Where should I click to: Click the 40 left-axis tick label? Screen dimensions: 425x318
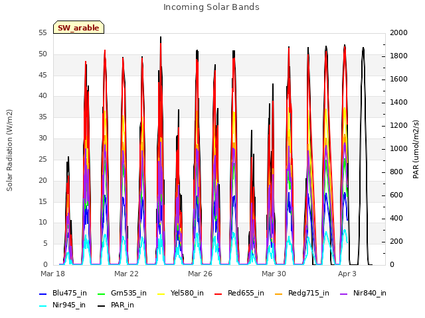click(x=42, y=95)
